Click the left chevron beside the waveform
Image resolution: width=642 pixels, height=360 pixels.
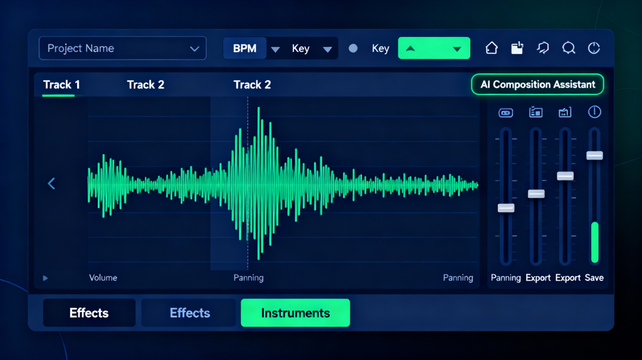(x=51, y=183)
